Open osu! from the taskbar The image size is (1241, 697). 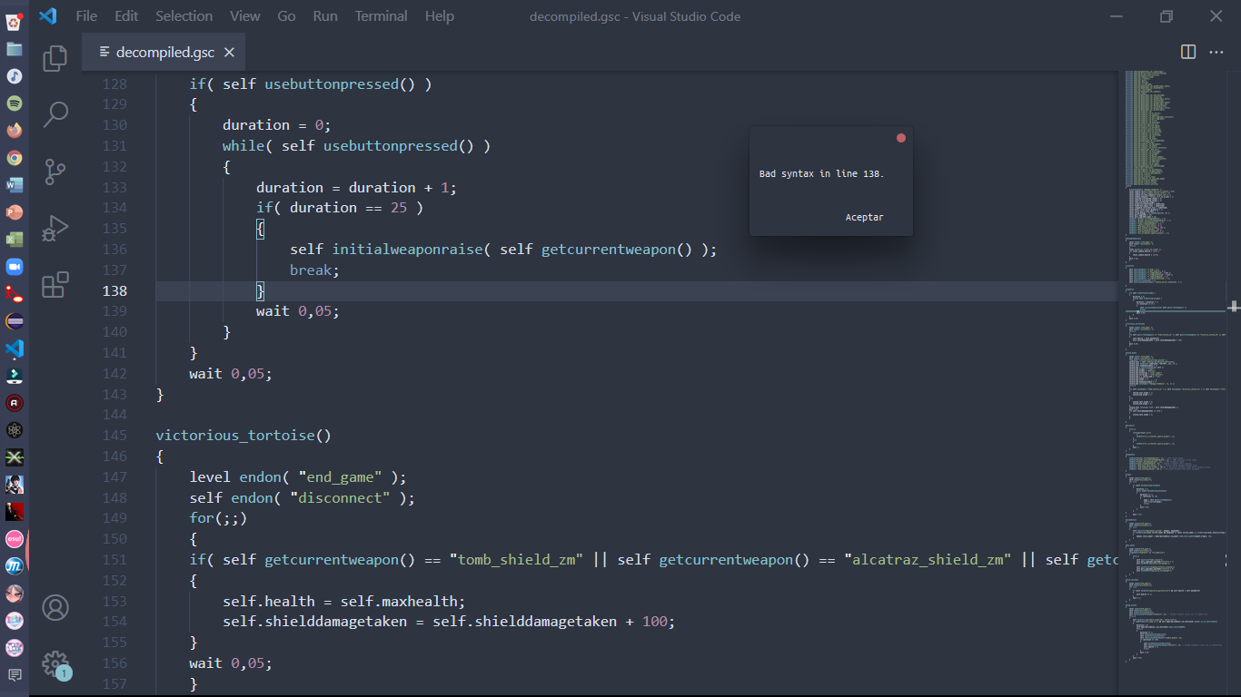(x=15, y=539)
